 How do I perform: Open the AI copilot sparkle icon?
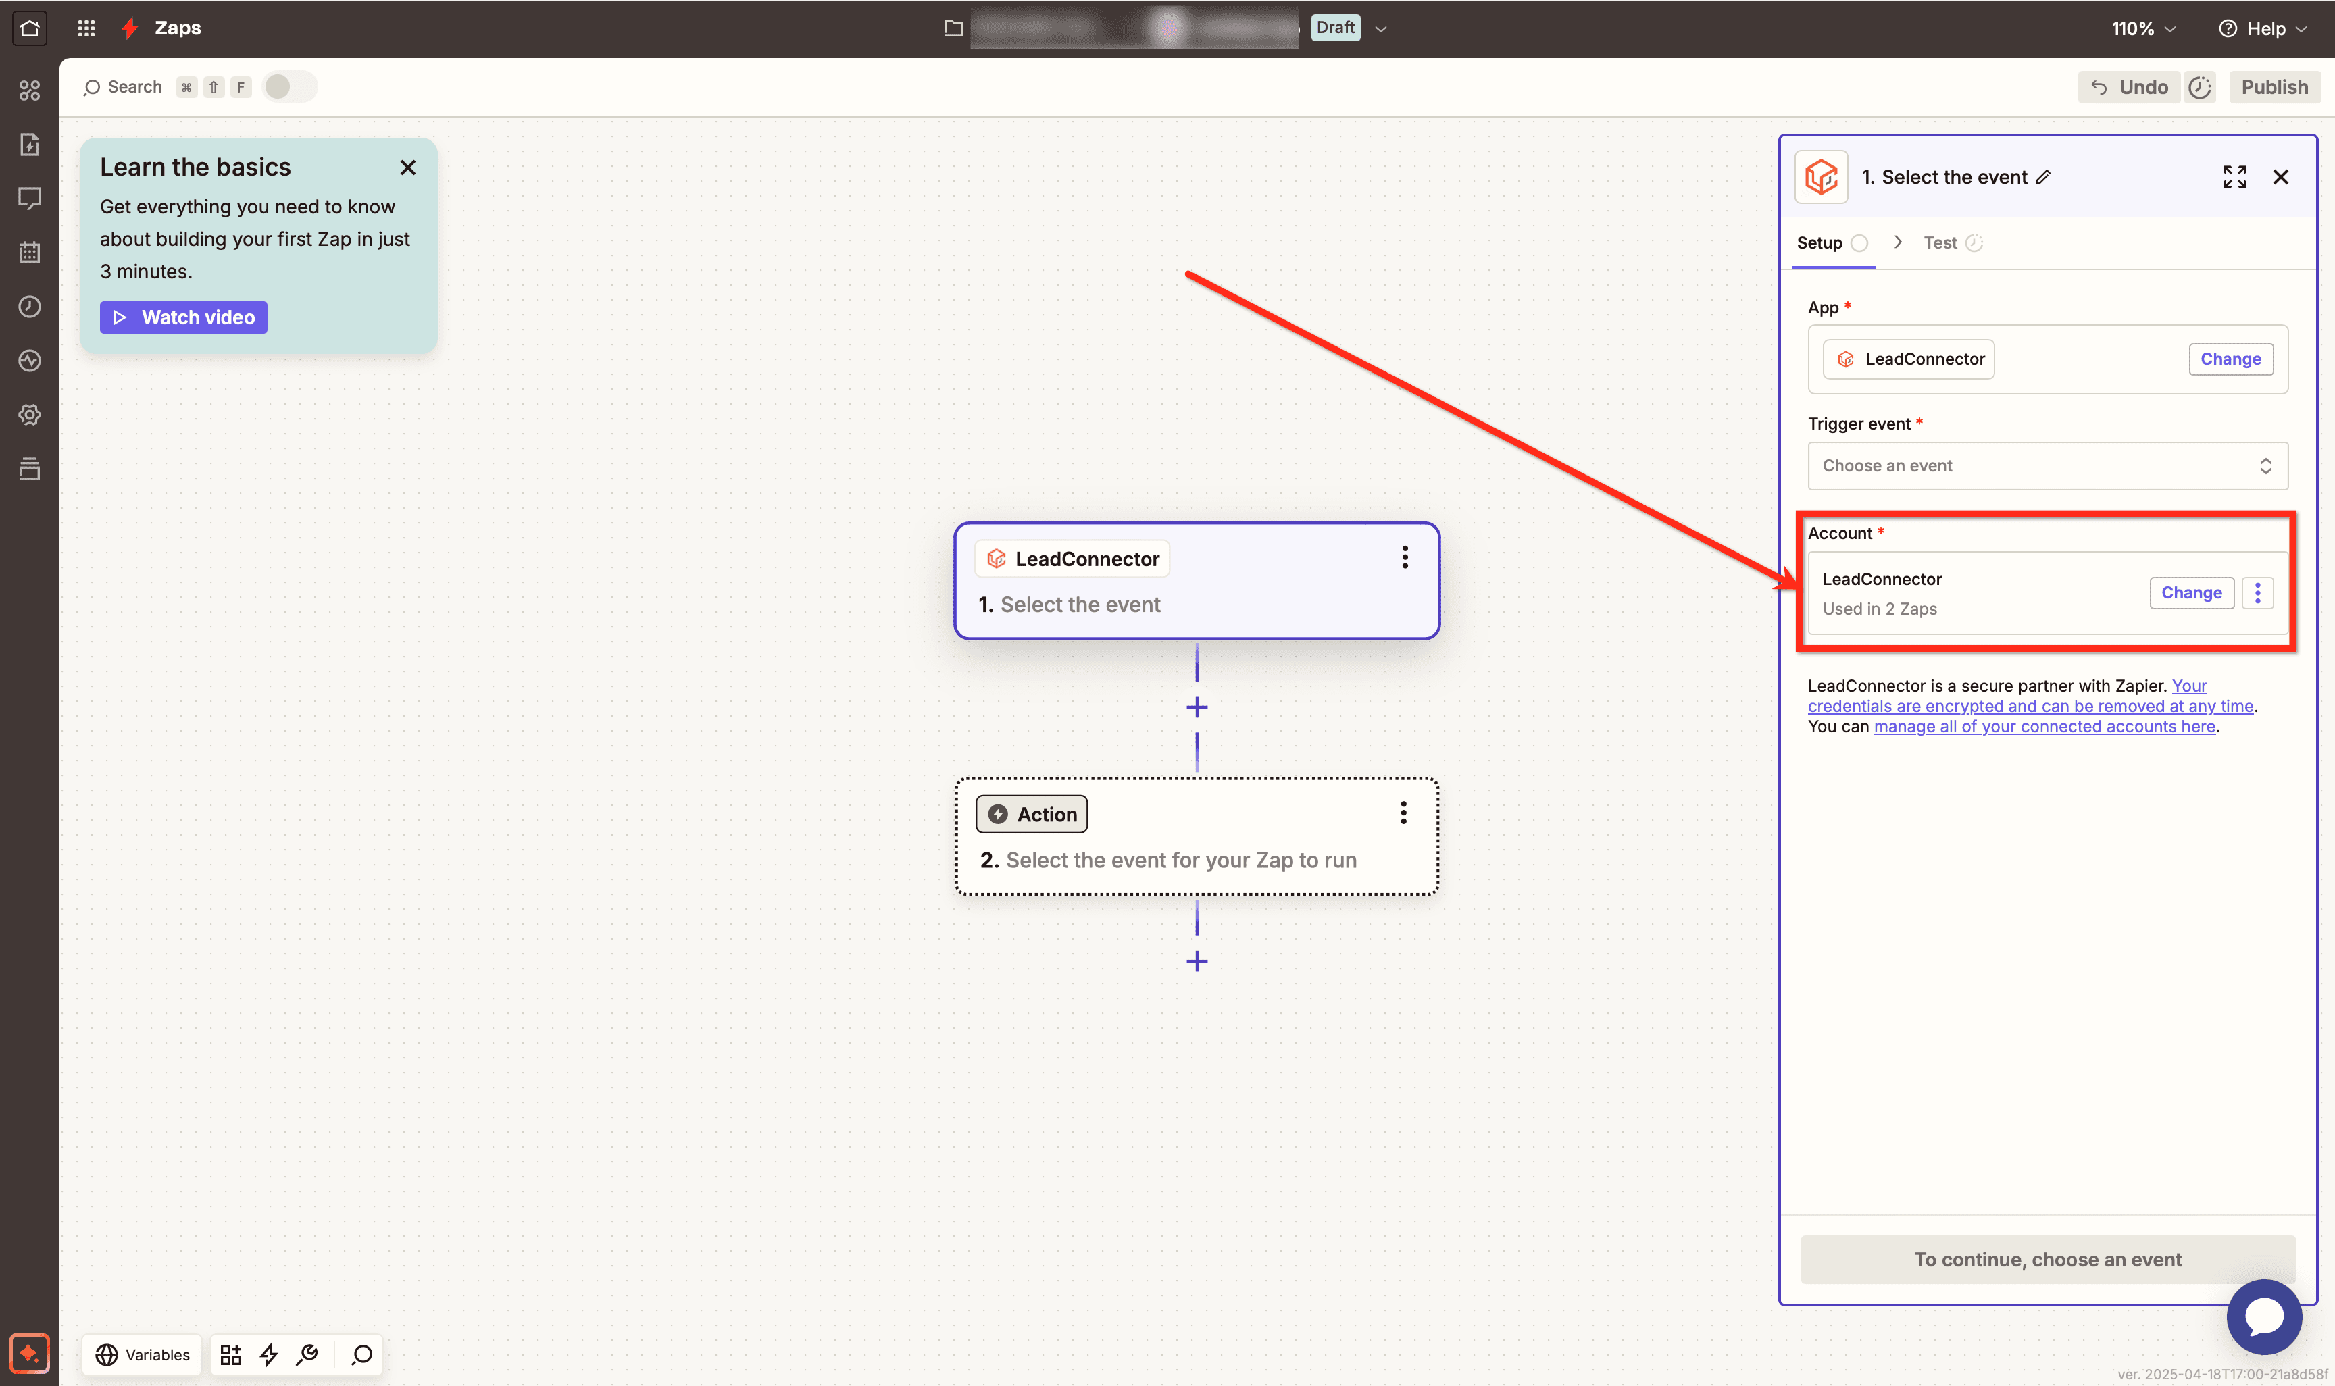pyautogui.click(x=29, y=1354)
